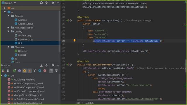This screenshot has width=187, height=105.
Task: Click the Project panel title label
Action: pyautogui.click(x=8, y=3)
